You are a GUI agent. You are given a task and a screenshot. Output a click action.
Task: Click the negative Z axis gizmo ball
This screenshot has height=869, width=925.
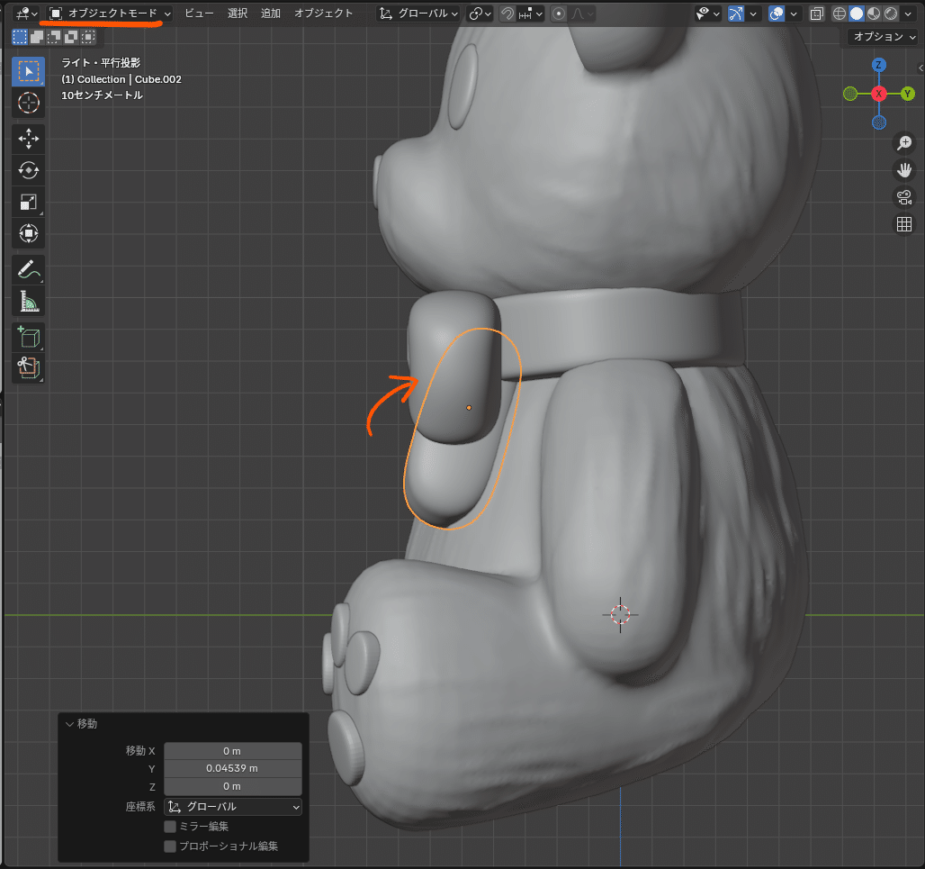tap(879, 122)
